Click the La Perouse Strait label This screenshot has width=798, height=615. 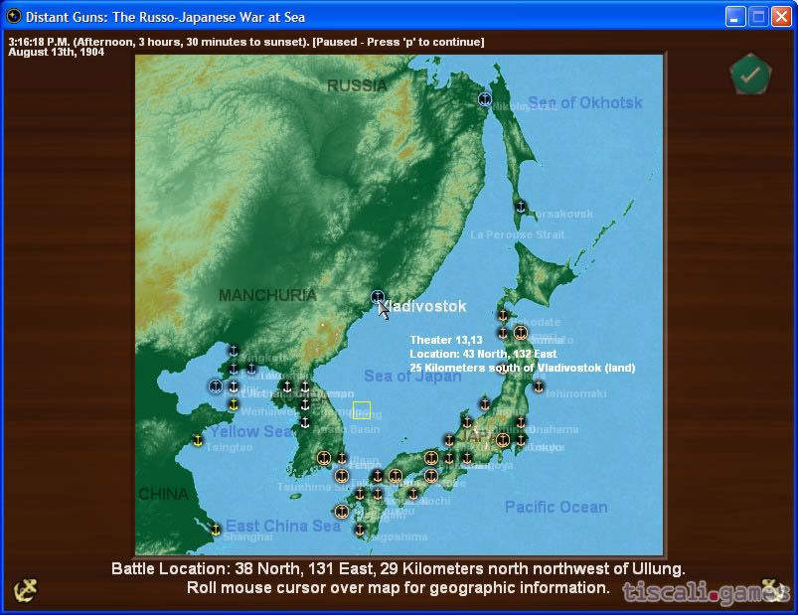(x=517, y=234)
